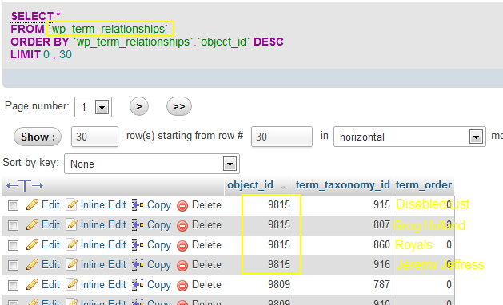Tick the checkbox for the row with taxonomy id 916
This screenshot has width=503, height=305.
pyautogui.click(x=13, y=265)
